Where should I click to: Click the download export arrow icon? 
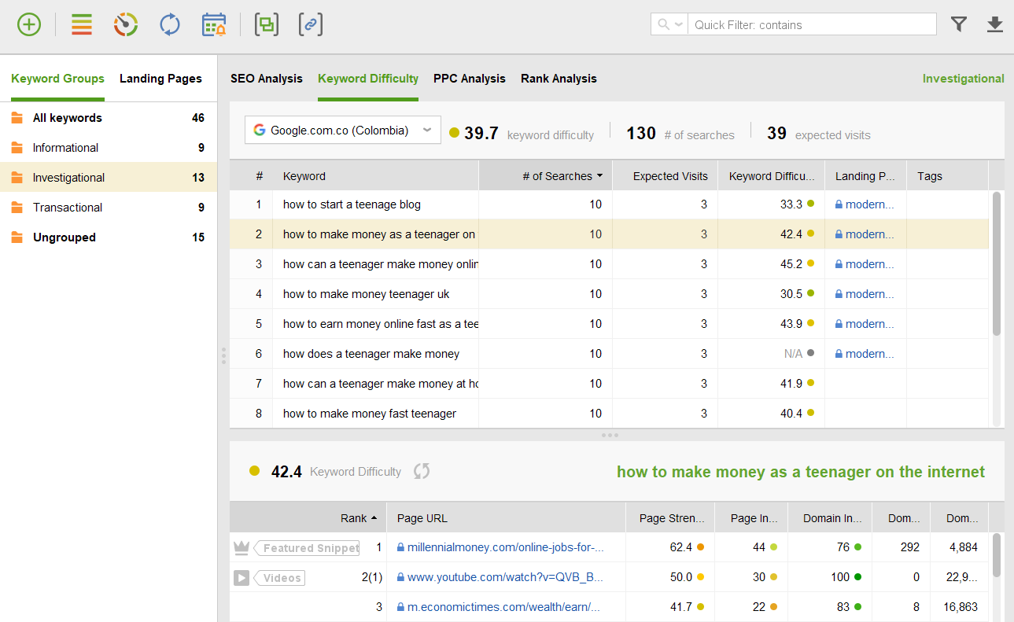click(x=994, y=24)
